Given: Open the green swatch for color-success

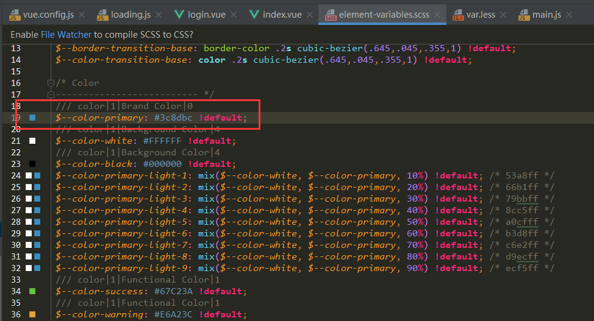Looking at the screenshot, I should click(32, 291).
